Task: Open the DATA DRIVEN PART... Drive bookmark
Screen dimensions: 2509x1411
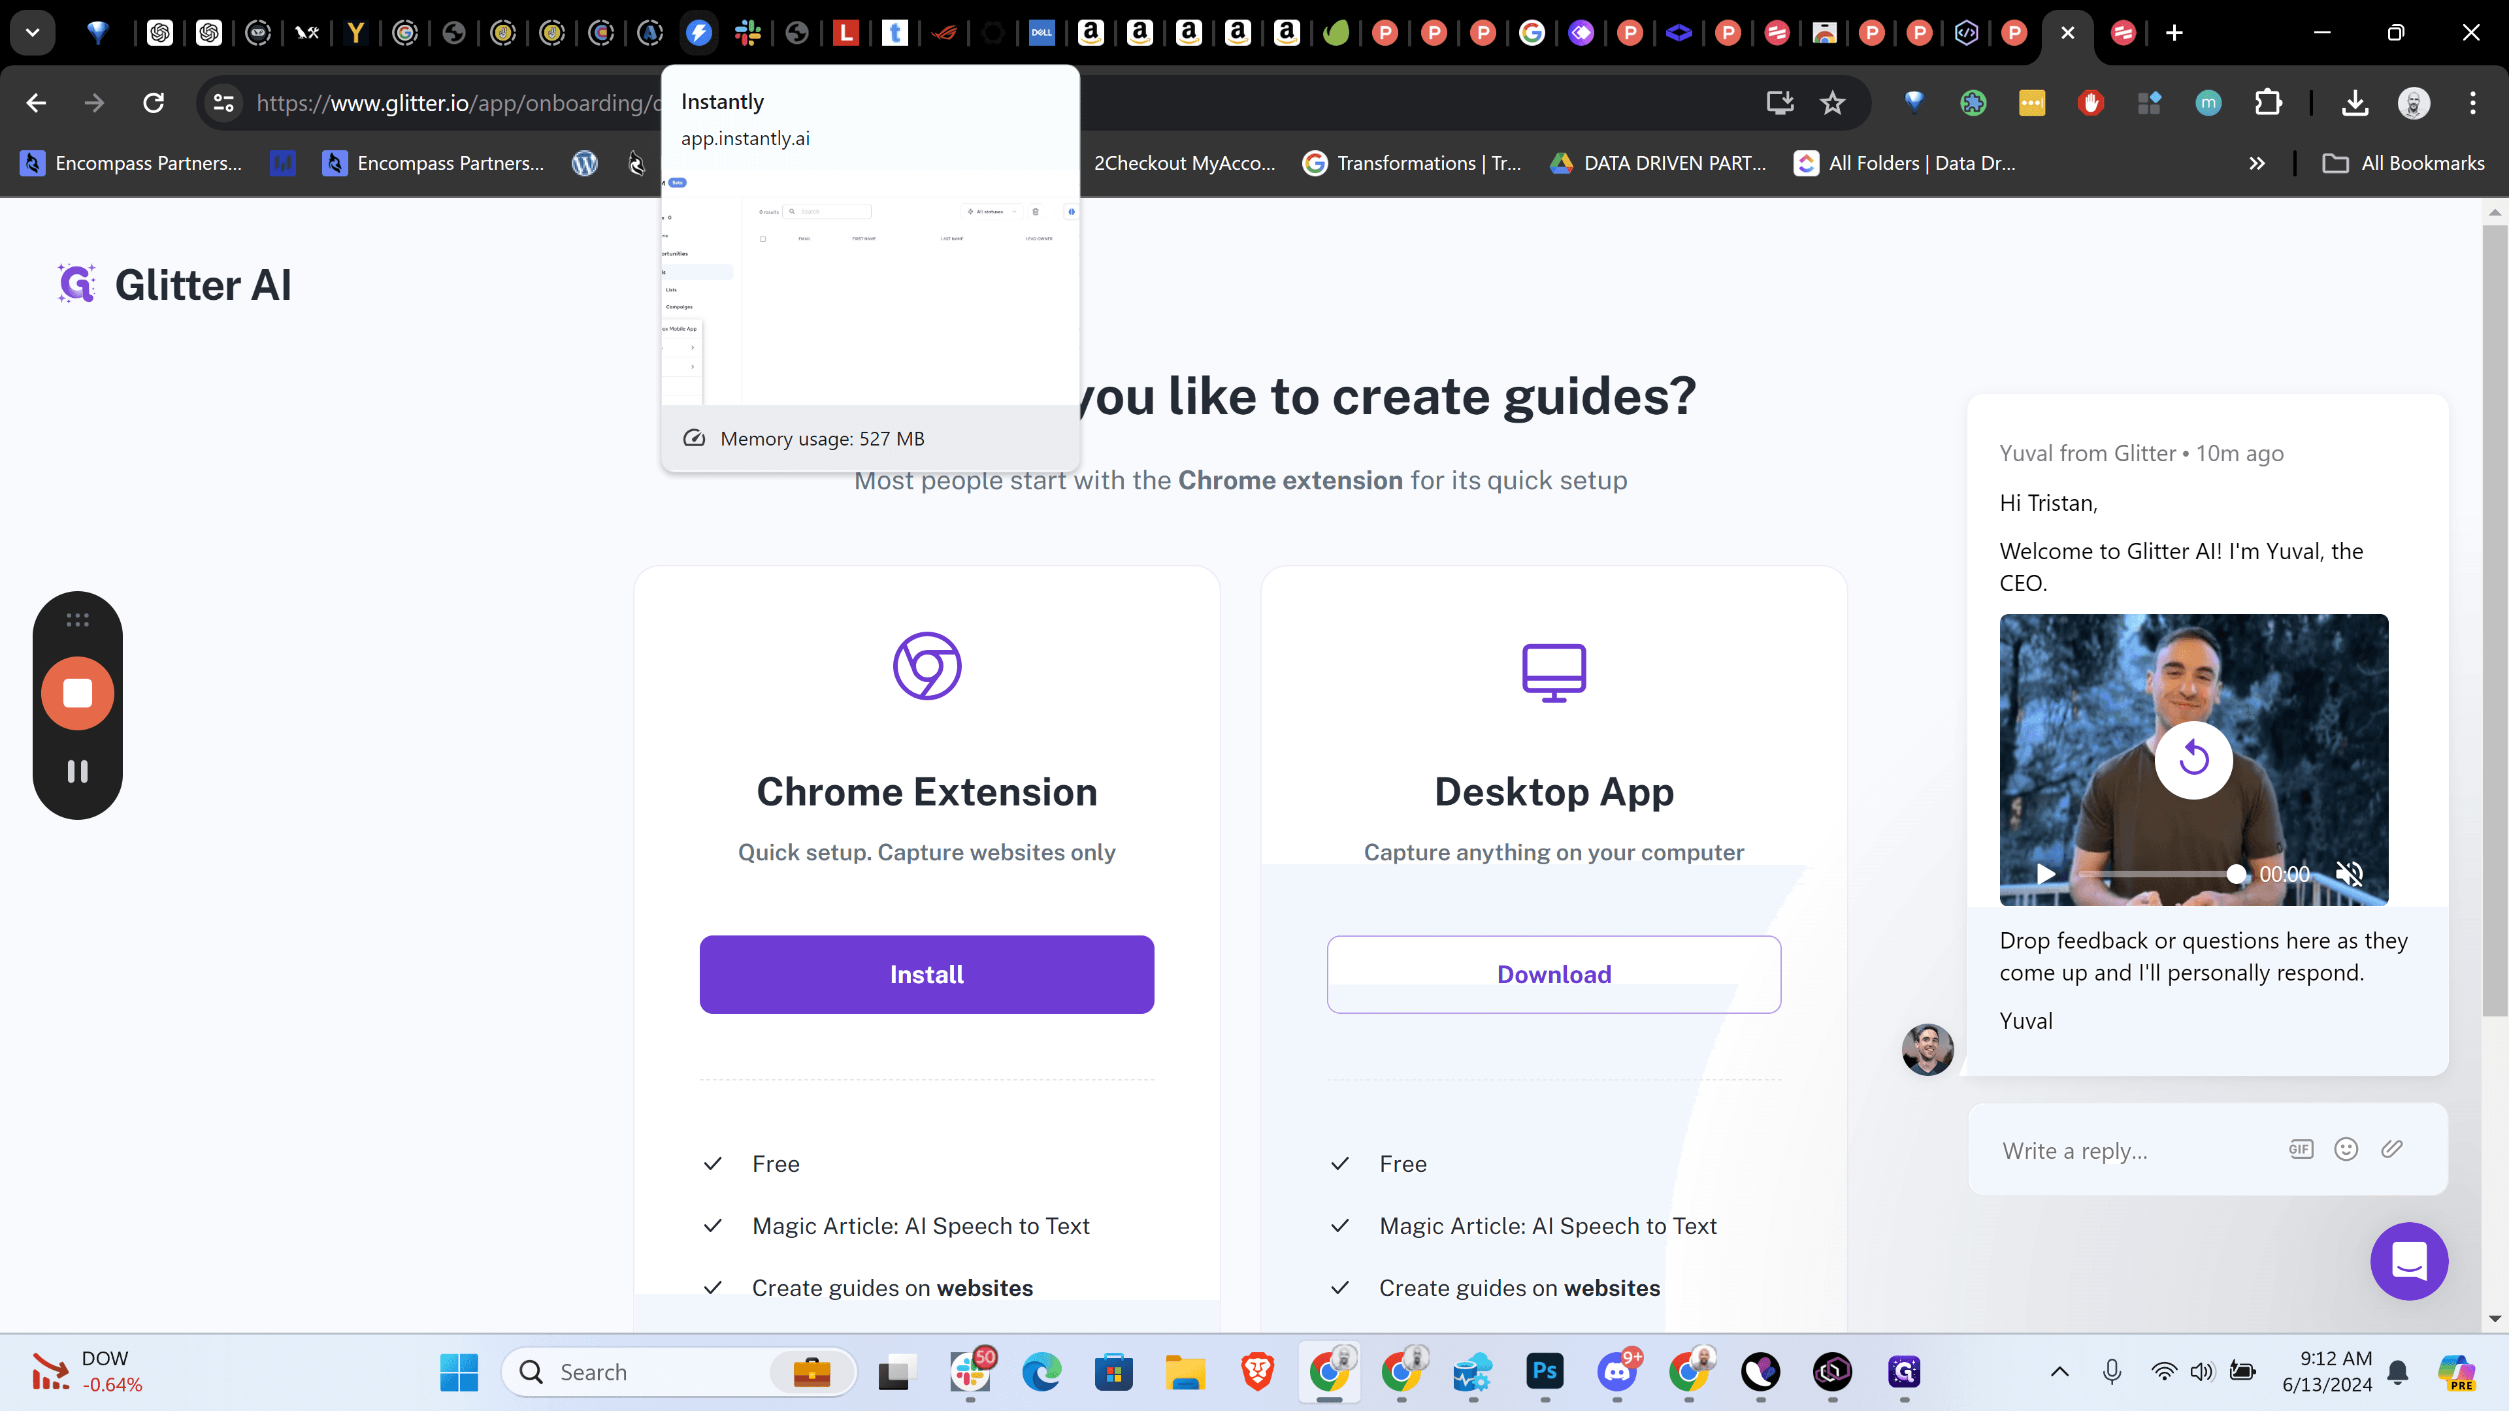Action: [1658, 163]
